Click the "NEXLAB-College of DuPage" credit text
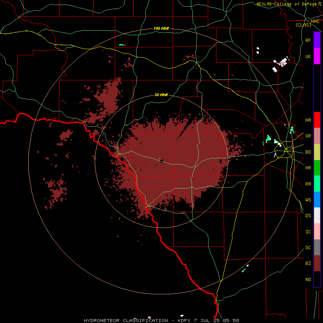Image resolution: width=323 pixels, height=323 pixels. pos(286,4)
